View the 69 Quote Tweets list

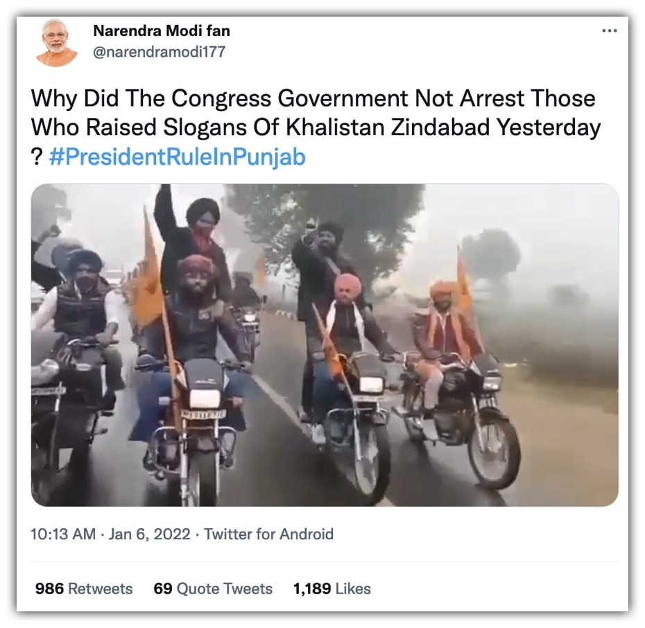[x=213, y=588]
